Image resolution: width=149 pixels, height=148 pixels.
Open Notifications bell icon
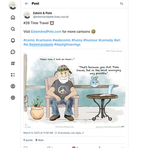[x=13, y=40]
